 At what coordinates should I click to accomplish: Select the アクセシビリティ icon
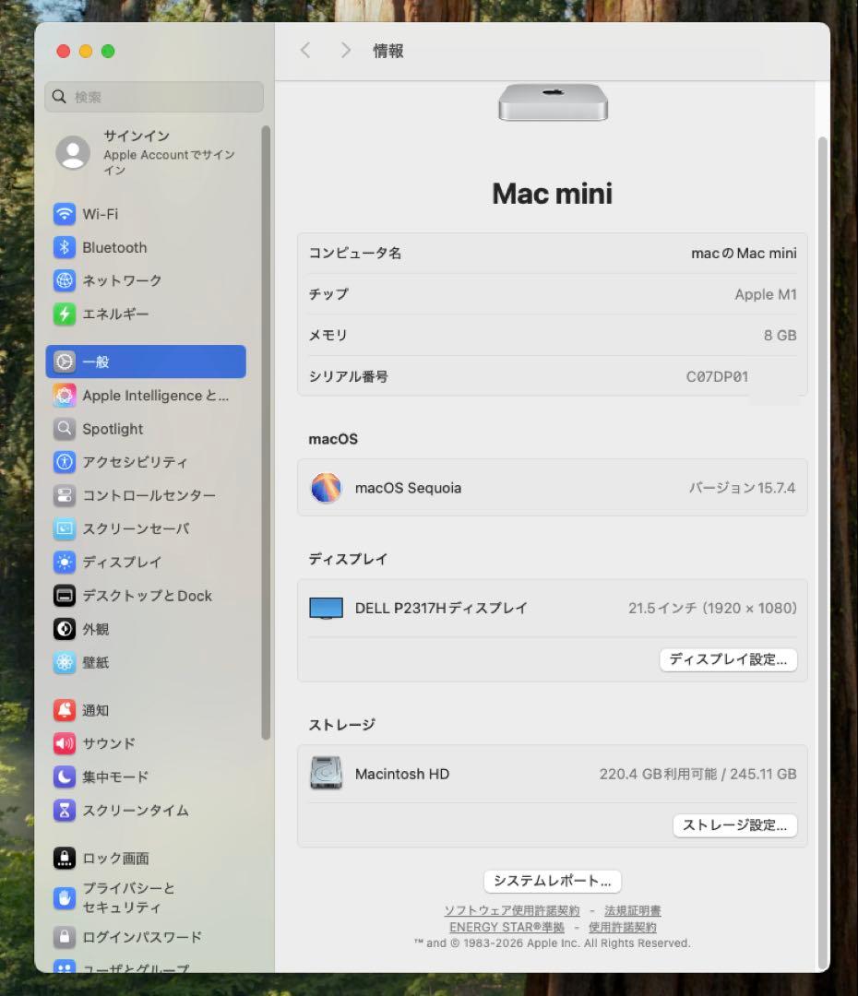[x=65, y=462]
